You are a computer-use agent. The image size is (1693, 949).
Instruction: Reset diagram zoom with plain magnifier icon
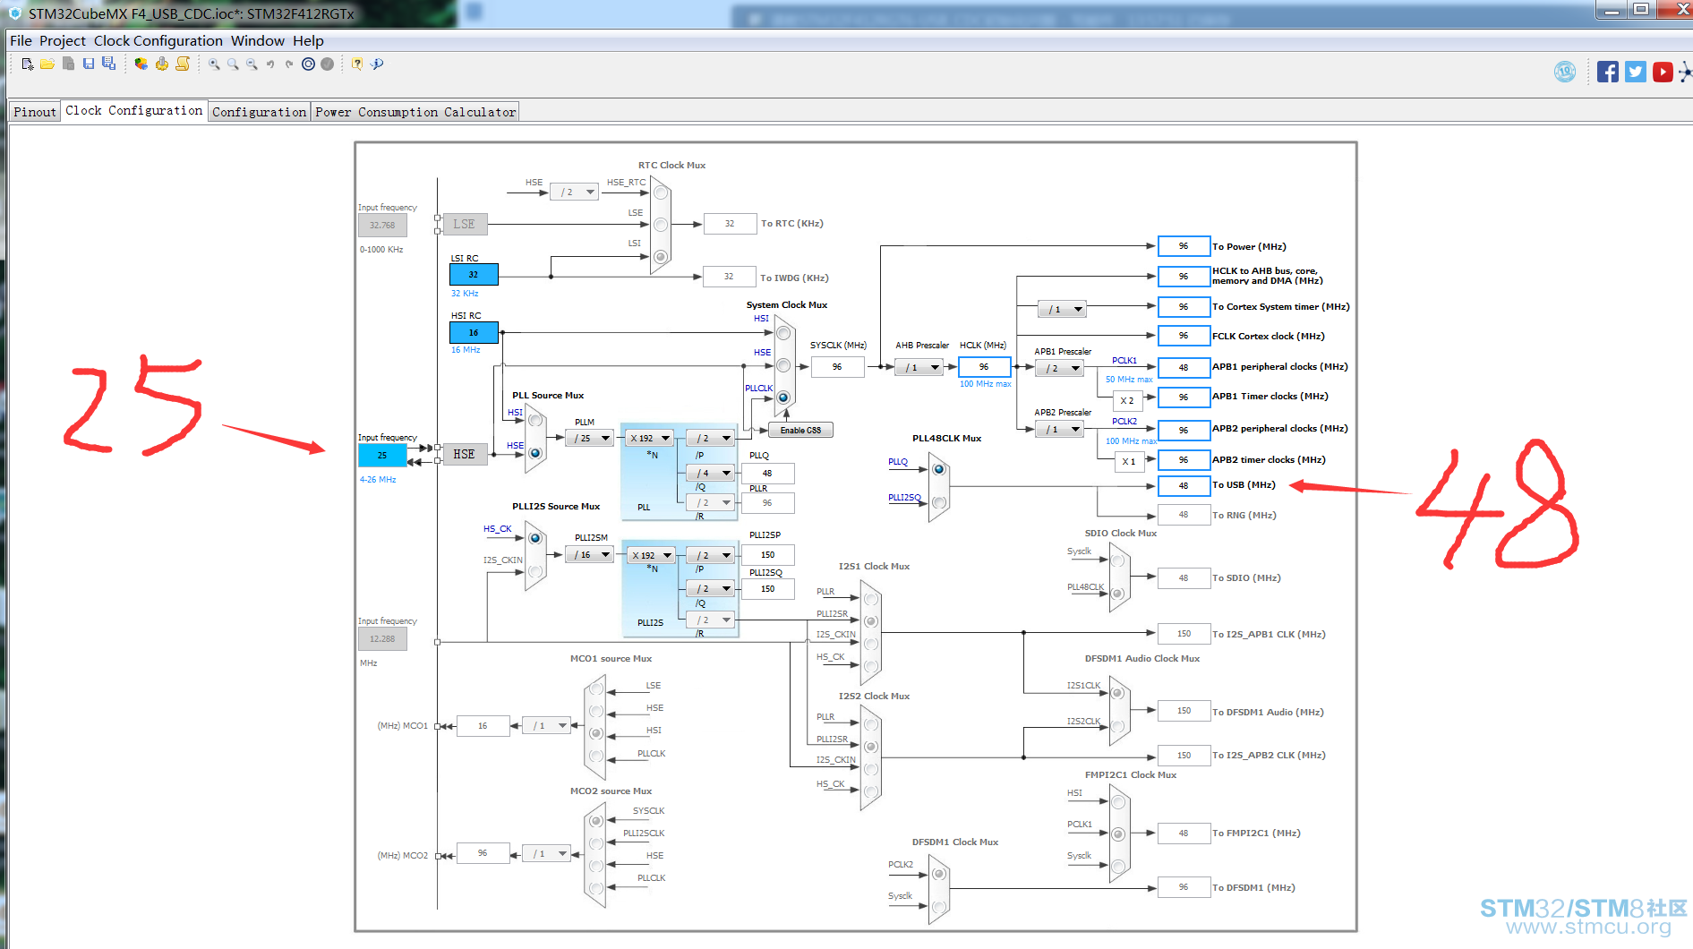point(233,64)
